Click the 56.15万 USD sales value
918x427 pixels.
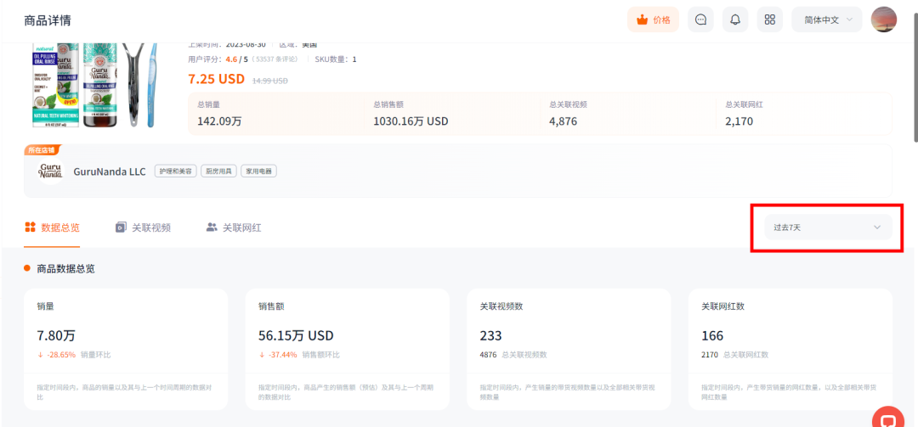point(296,336)
